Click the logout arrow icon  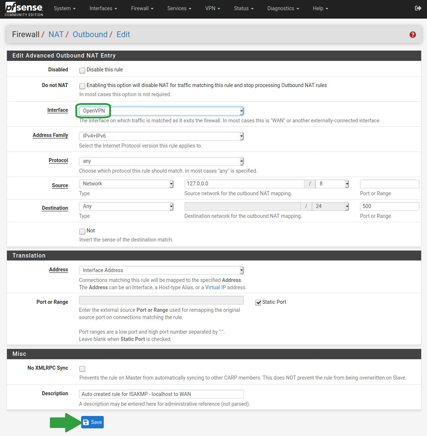click(x=418, y=8)
